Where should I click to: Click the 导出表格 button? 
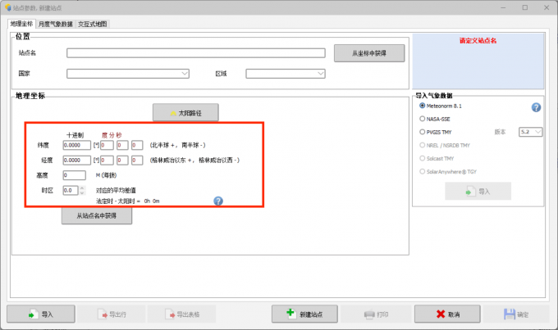[182, 314]
